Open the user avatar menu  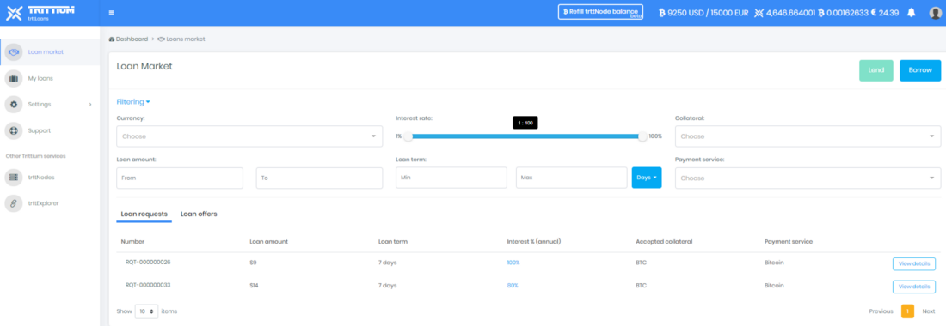tap(935, 13)
